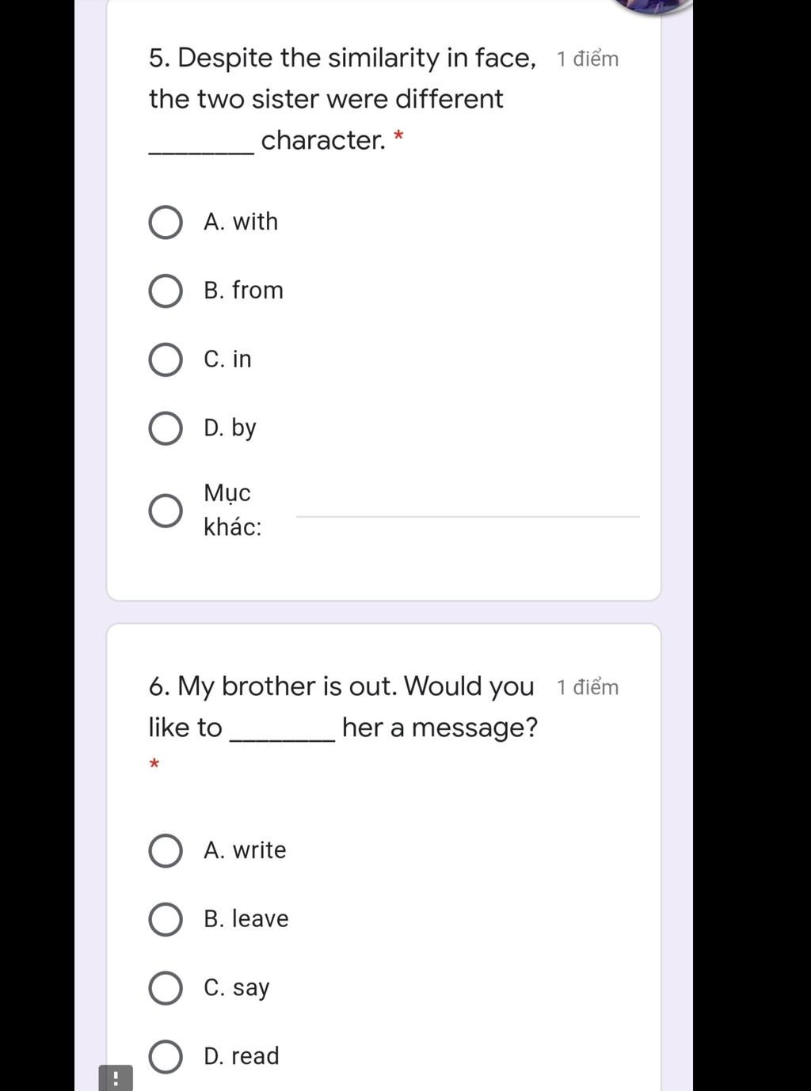Screen dimensions: 811x1091
Task: Click question 5 title text
Action: click(343, 99)
